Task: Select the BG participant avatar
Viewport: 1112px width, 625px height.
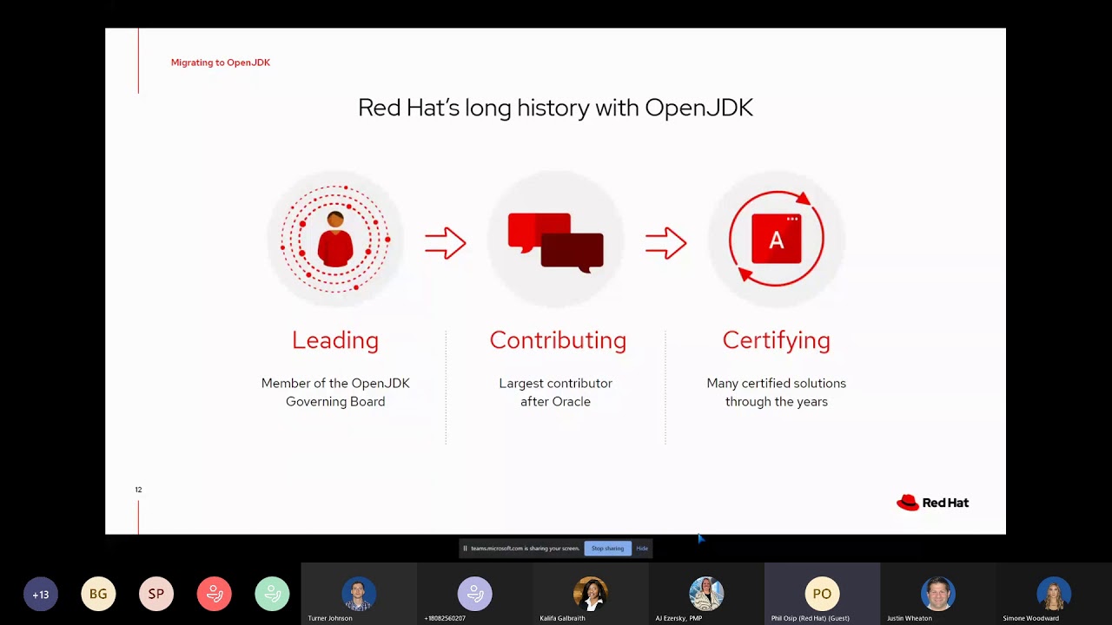Action: (x=98, y=595)
